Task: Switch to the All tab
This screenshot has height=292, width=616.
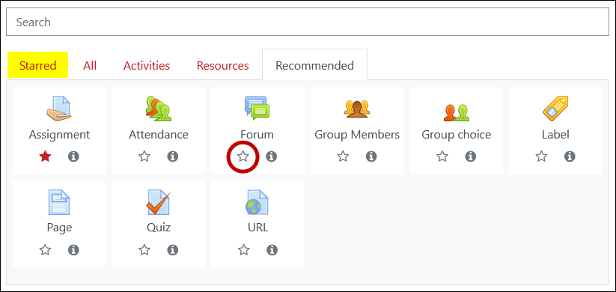Action: click(x=90, y=65)
